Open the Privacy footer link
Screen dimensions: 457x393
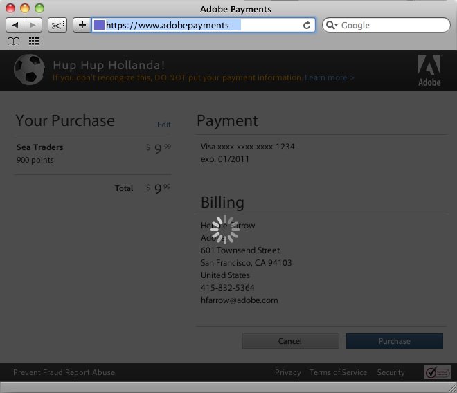[287, 372]
